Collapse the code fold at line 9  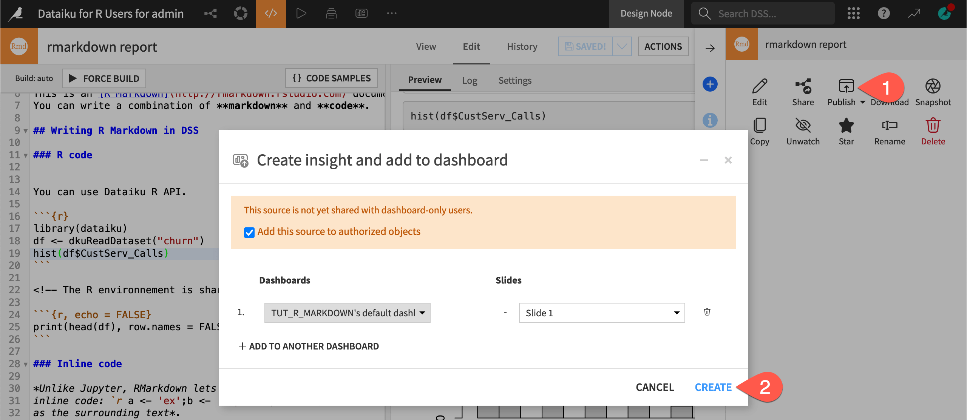tap(26, 131)
